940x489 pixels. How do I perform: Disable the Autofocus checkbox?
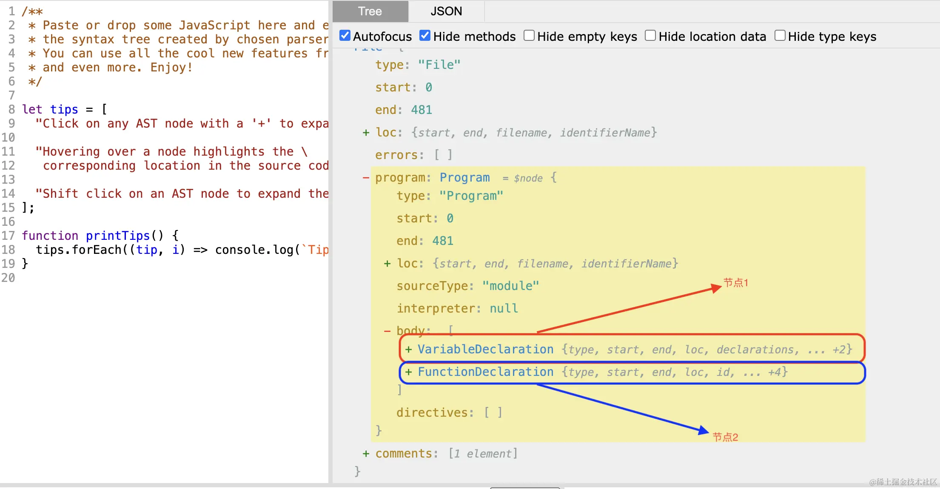345,36
